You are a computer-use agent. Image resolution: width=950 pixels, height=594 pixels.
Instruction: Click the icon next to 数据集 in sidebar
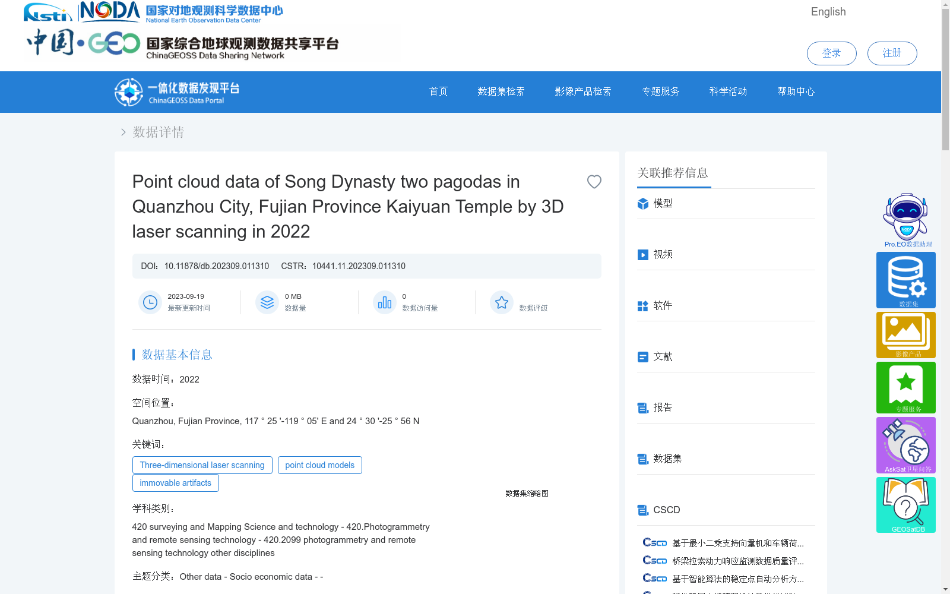pos(642,459)
